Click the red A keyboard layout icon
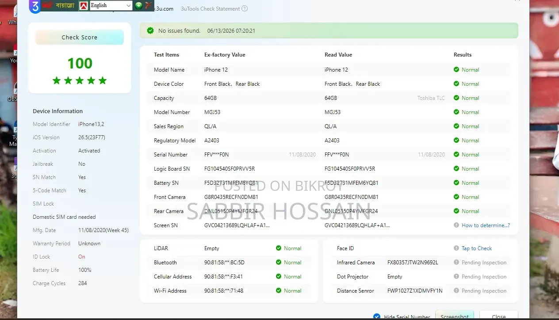The image size is (559, 320). [83, 6]
